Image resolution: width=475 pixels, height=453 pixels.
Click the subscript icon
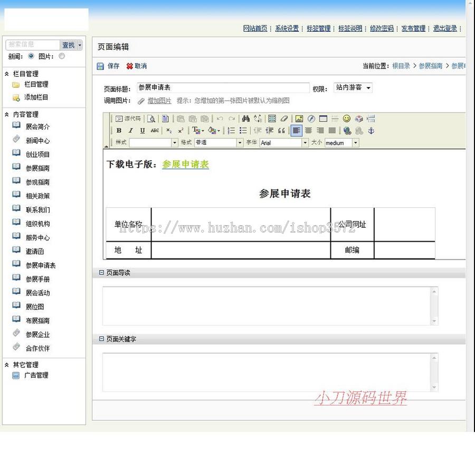click(x=169, y=131)
